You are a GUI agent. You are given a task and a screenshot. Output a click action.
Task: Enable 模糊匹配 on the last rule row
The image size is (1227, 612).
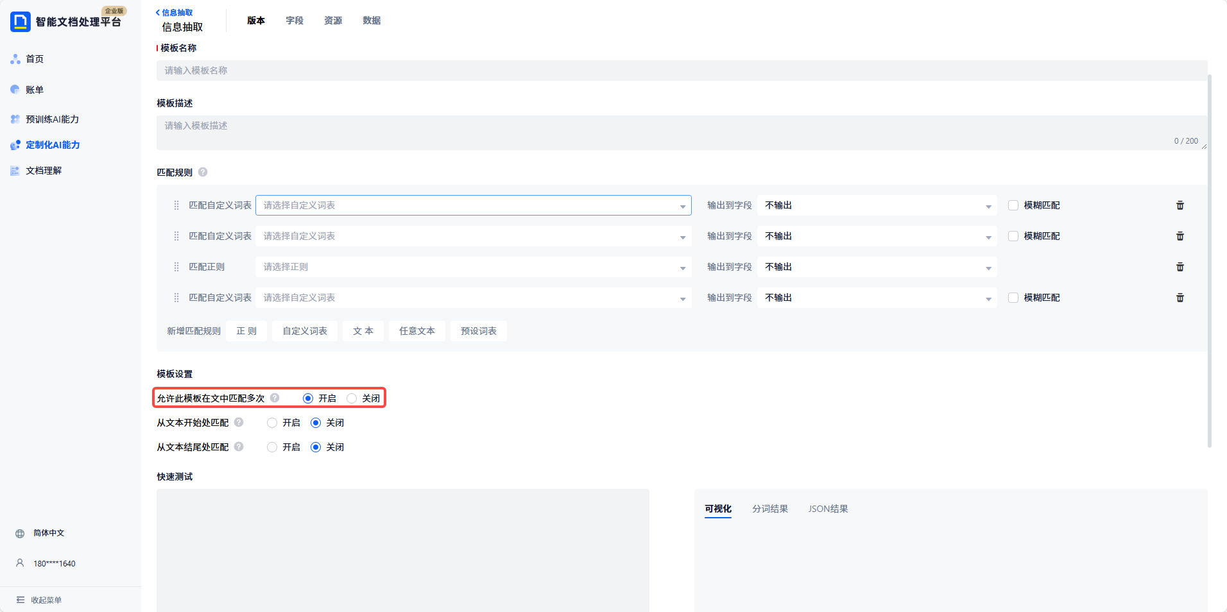(x=1013, y=298)
